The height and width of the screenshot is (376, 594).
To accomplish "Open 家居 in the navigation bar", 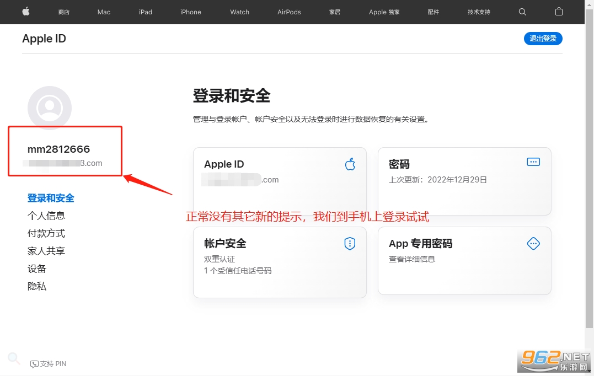I will (x=334, y=12).
